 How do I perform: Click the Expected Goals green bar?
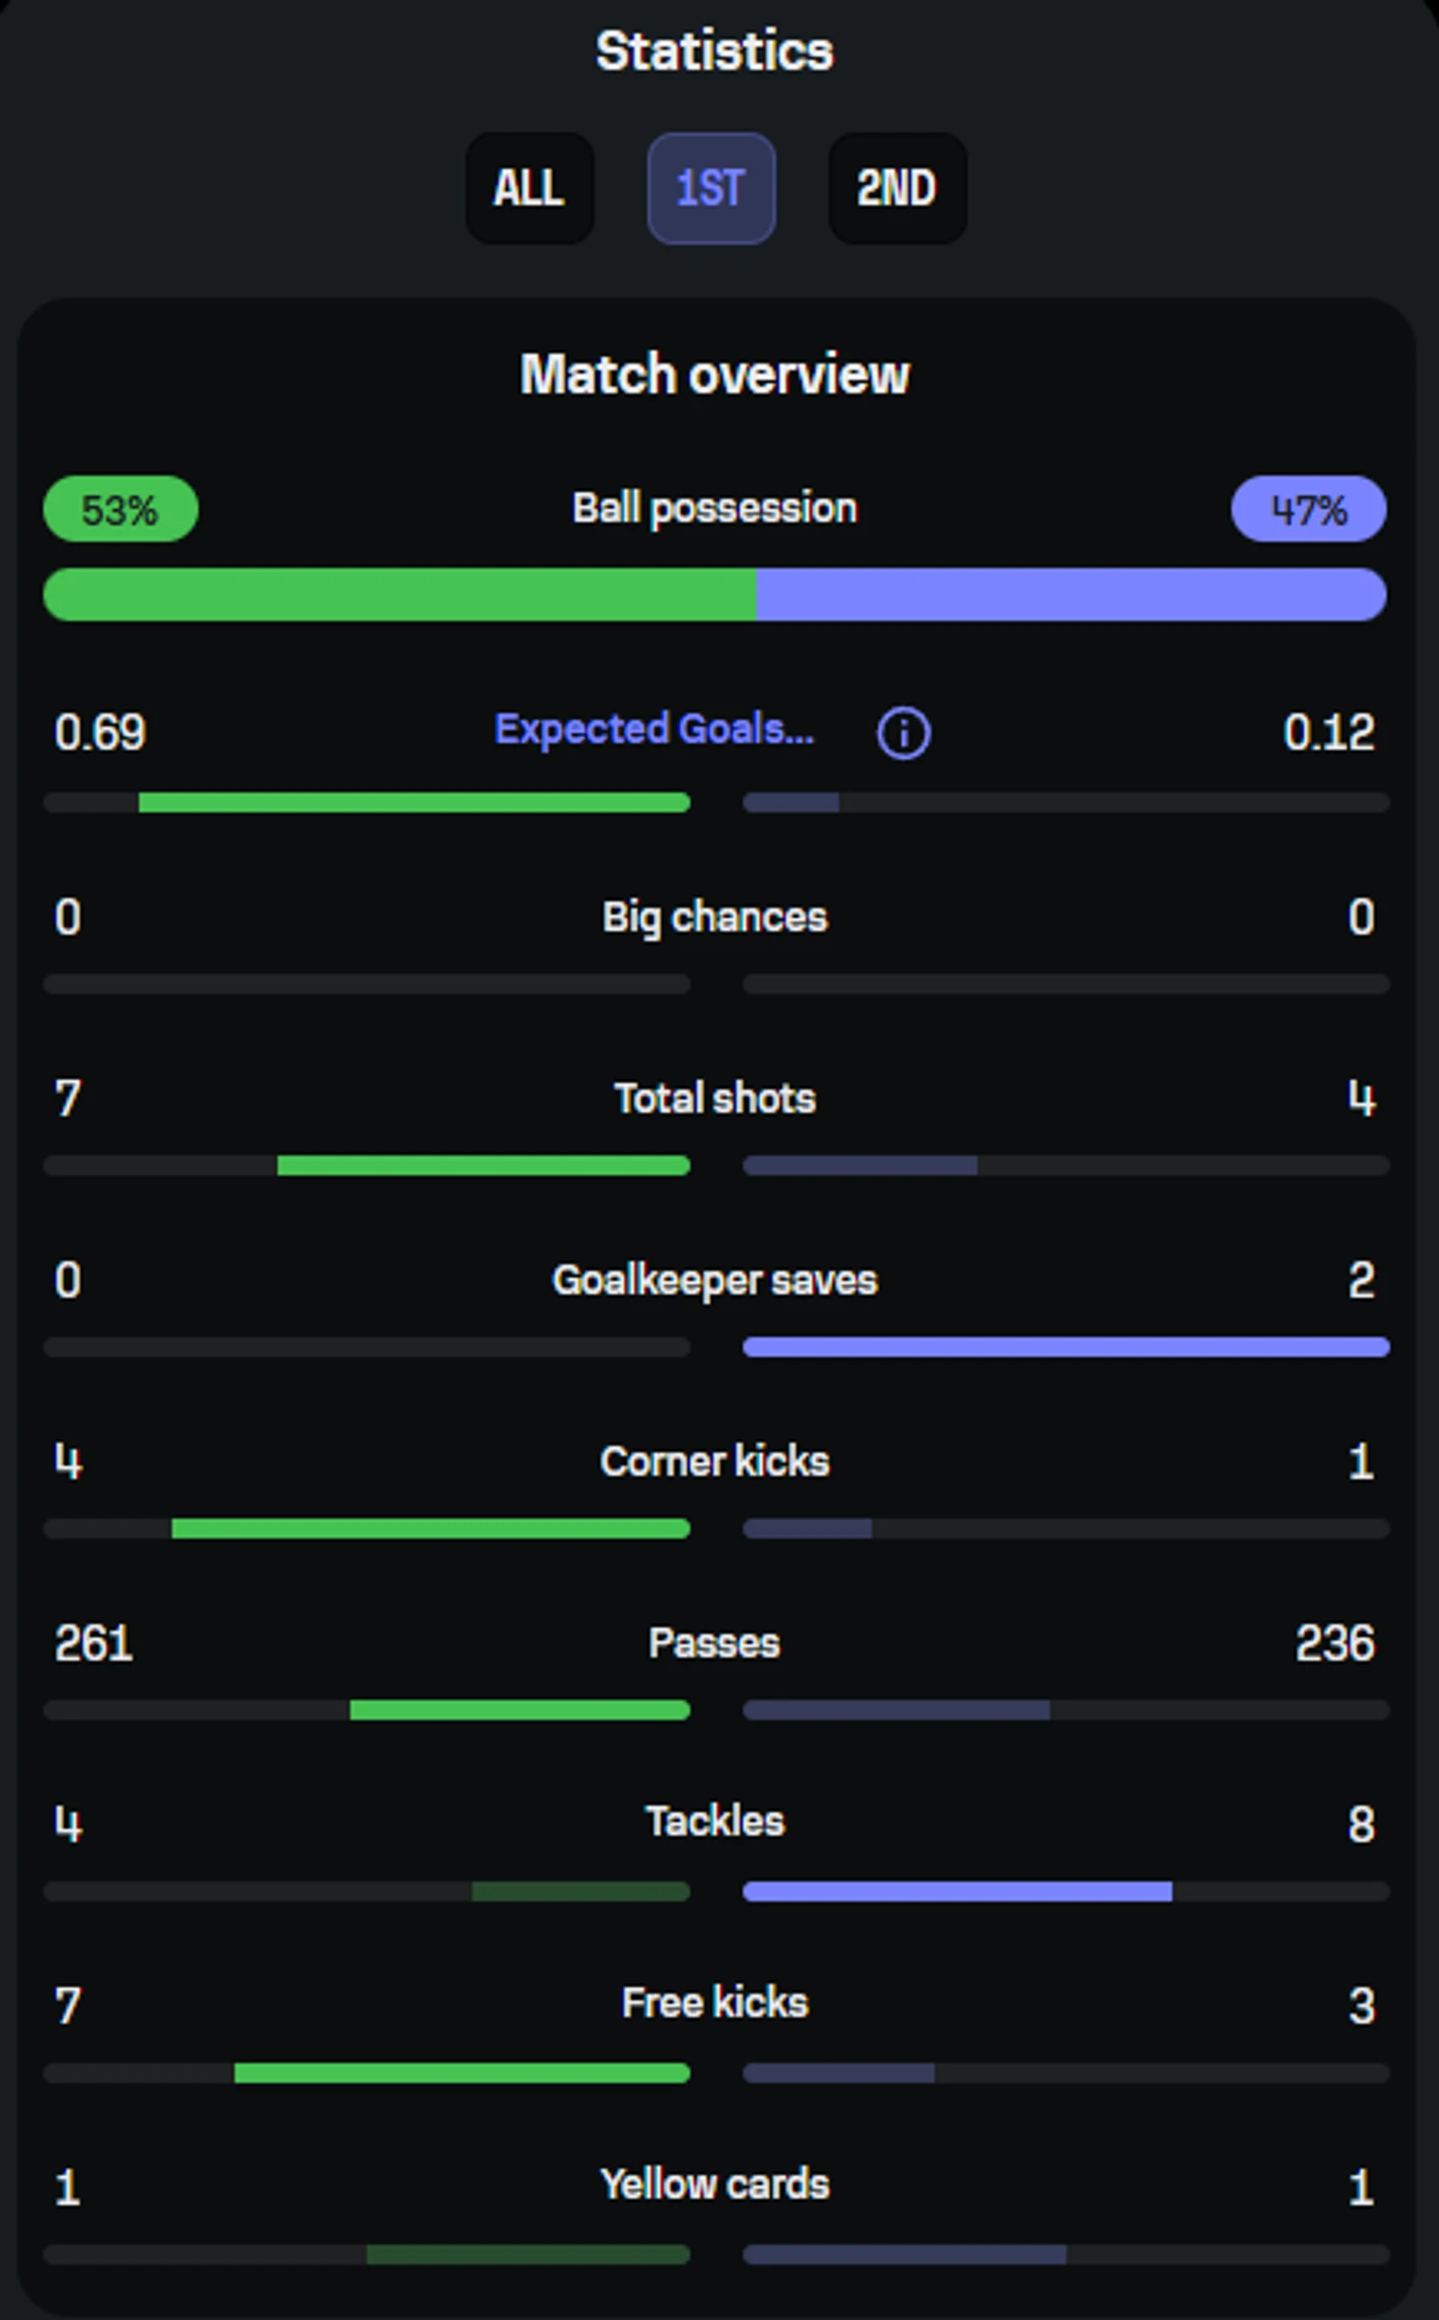[414, 803]
